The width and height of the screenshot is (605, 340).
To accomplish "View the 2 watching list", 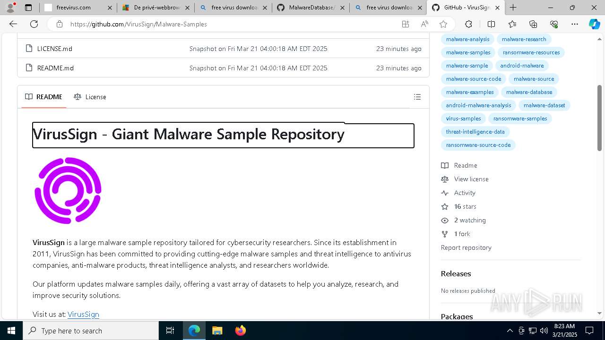I will (x=463, y=220).
